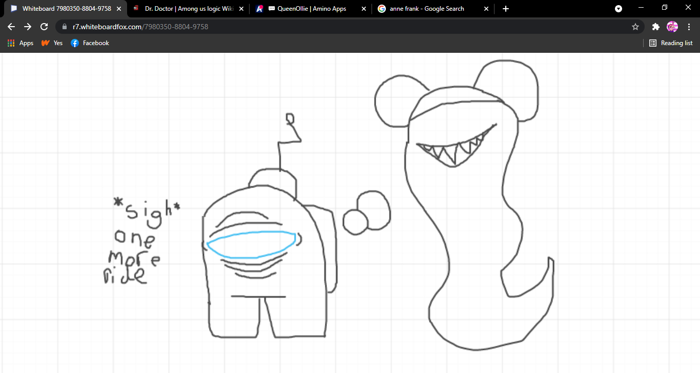View site info via the lock icon
Screen dimensions: 700x373
pyautogui.click(x=65, y=27)
